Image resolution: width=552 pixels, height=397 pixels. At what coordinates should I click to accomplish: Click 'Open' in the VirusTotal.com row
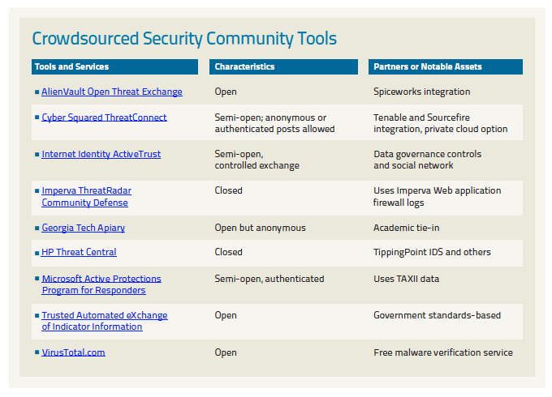226,352
